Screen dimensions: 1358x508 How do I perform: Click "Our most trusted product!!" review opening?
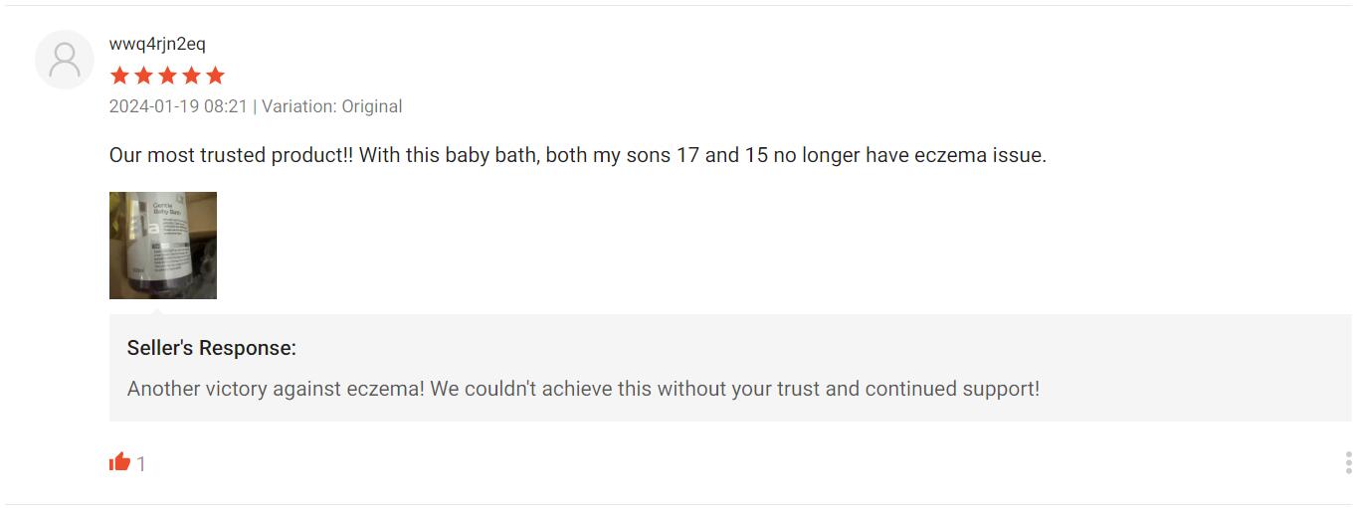coord(231,155)
